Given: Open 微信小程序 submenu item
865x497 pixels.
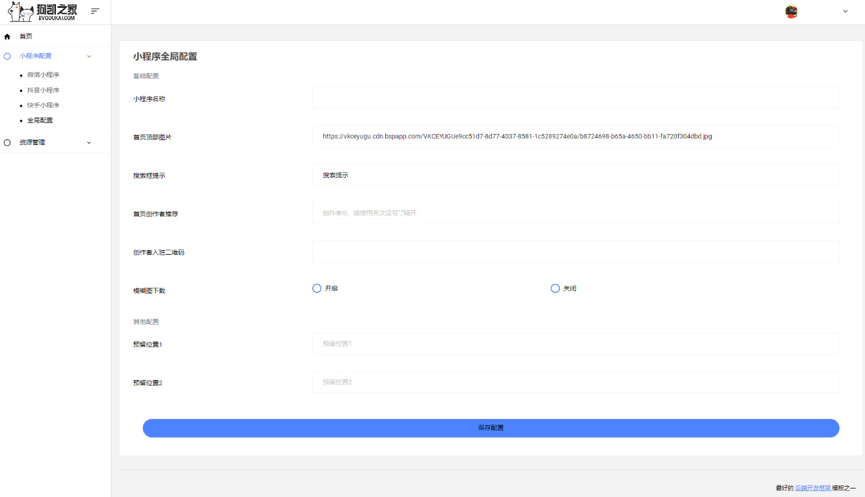Looking at the screenshot, I should point(43,75).
